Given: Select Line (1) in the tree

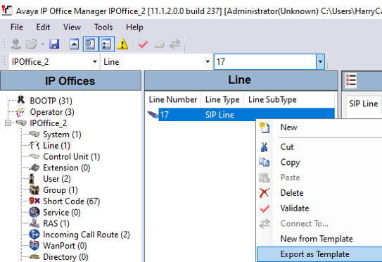Looking at the screenshot, I should [x=56, y=146].
